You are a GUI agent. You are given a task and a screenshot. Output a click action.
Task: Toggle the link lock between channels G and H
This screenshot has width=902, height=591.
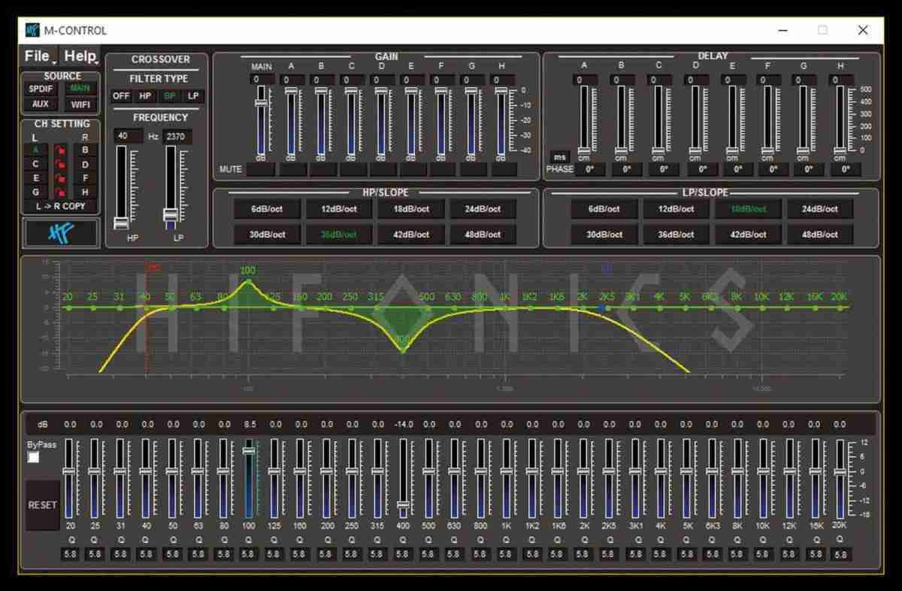tap(62, 192)
